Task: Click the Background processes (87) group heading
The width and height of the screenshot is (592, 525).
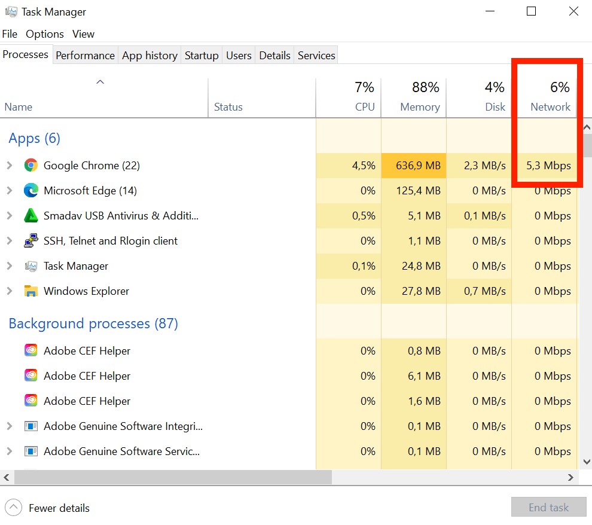Action: coord(93,324)
